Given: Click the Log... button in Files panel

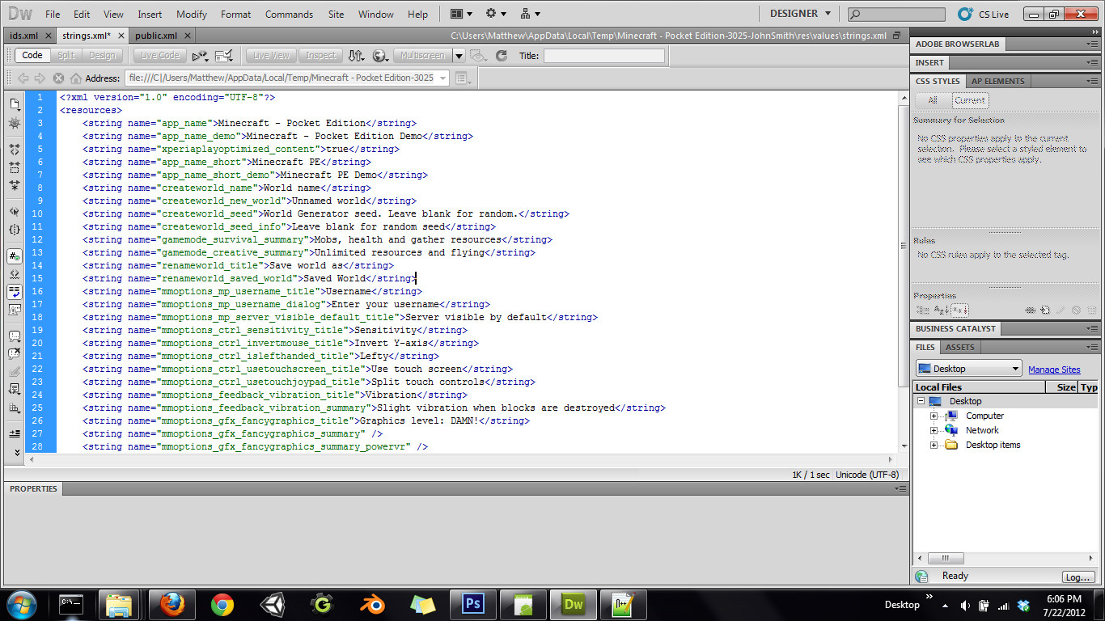Looking at the screenshot, I should tap(1077, 577).
